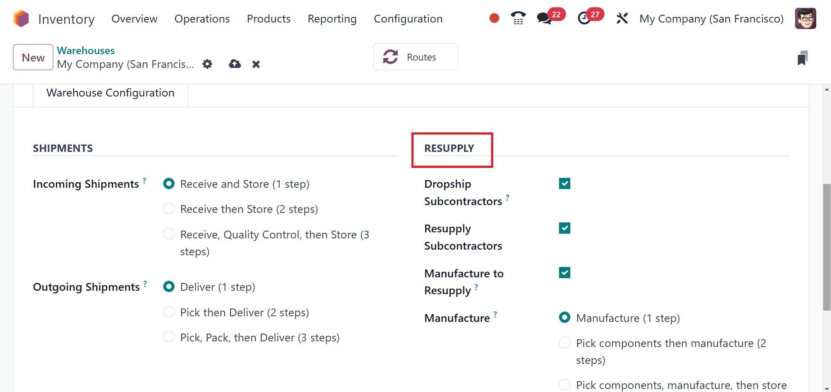831x392 pixels.
Task: Open the user avatar menu
Action: click(805, 19)
